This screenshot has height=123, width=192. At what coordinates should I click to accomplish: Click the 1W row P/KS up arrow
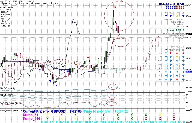170,80
